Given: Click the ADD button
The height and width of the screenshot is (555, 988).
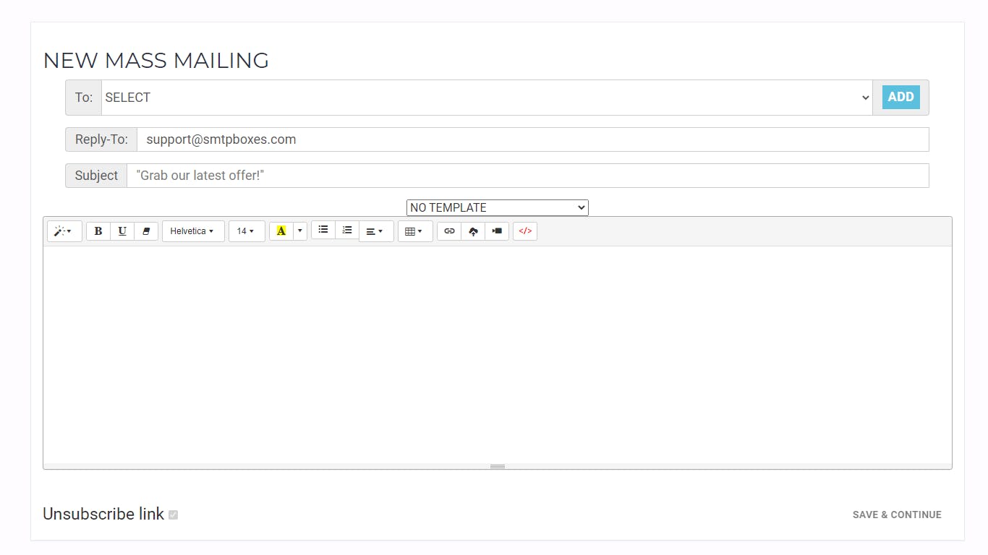Looking at the screenshot, I should tap(901, 97).
